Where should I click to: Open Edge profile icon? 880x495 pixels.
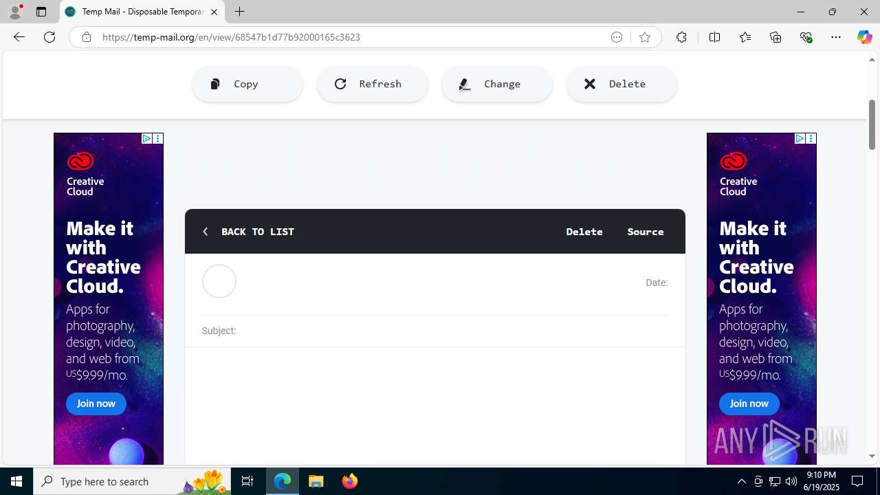pos(15,12)
